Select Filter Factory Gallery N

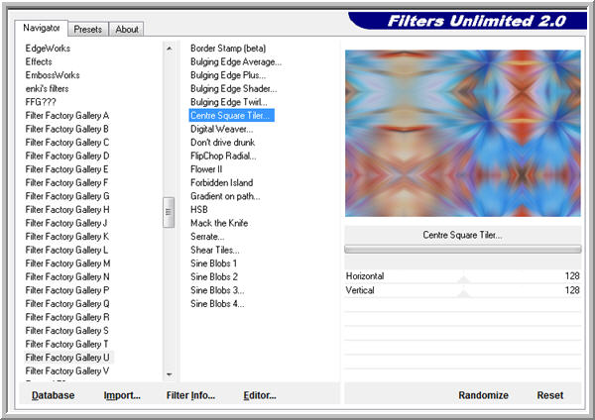[x=67, y=276]
